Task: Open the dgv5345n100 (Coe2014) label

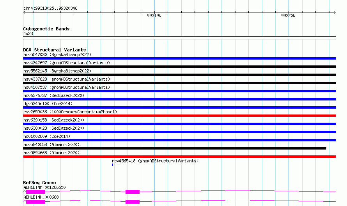Action: pyautogui.click(x=48, y=104)
